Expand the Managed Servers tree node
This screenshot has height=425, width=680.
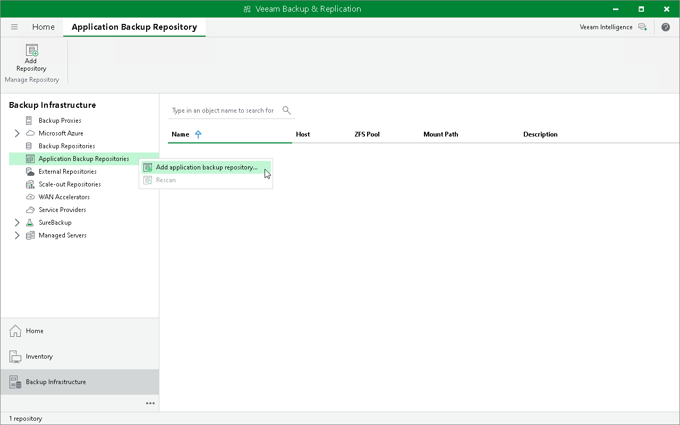17,235
